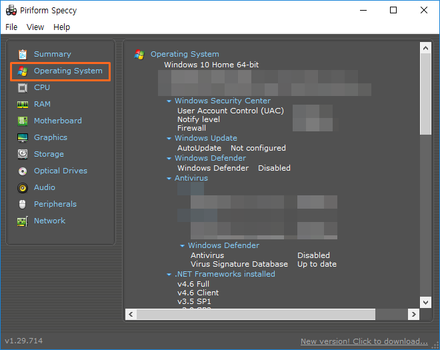This screenshot has height=350, width=440.
Task: Select the Operating System section label
Action: click(68, 71)
